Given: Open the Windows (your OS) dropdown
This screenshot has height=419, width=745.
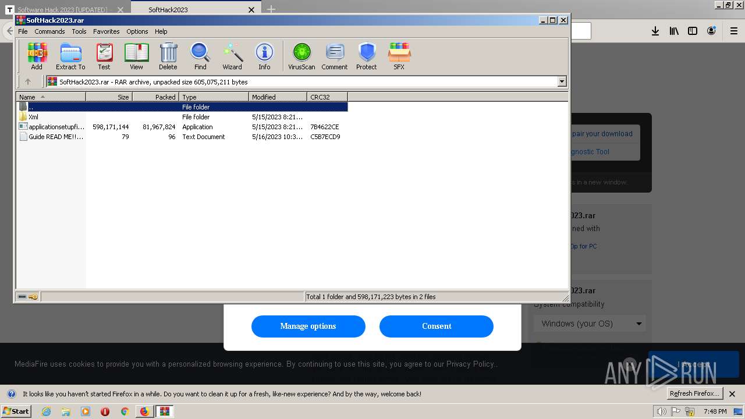Looking at the screenshot, I should 590,324.
